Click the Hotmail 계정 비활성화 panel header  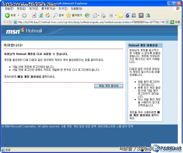(x=145, y=45)
